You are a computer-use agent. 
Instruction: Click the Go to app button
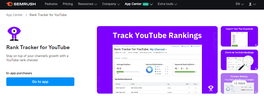point(40,82)
